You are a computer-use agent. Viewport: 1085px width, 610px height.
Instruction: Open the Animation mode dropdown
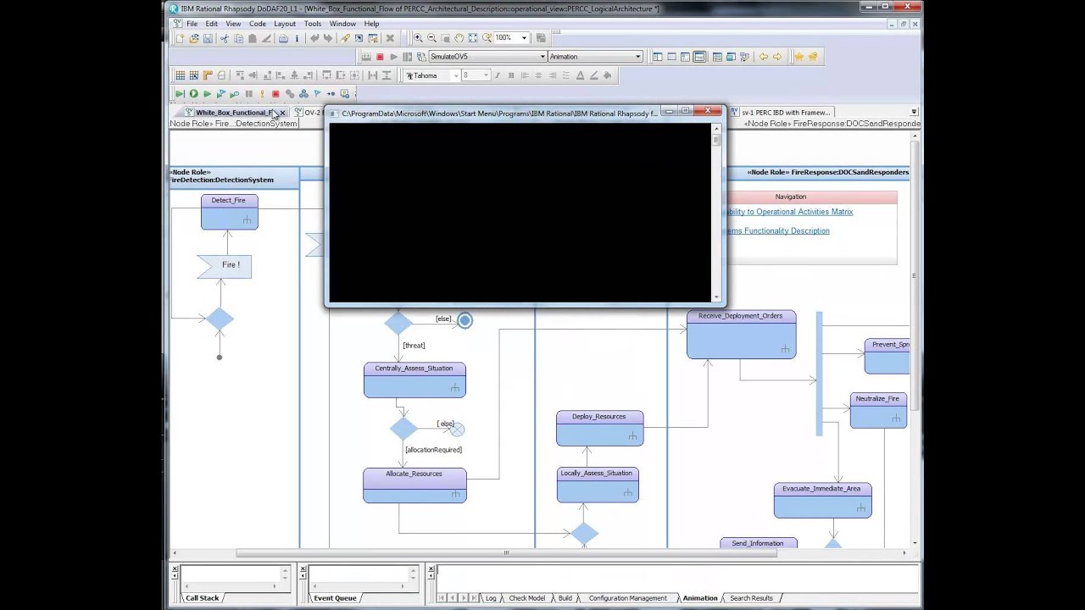pyautogui.click(x=638, y=57)
